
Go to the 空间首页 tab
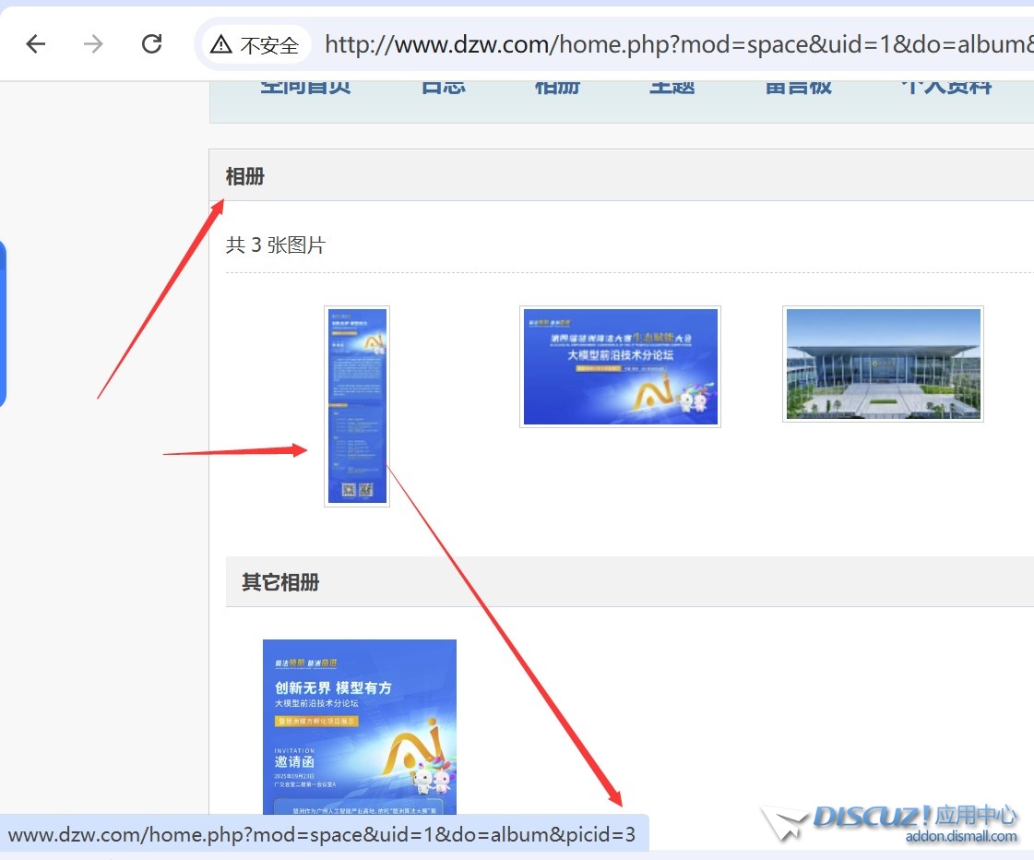(x=305, y=88)
